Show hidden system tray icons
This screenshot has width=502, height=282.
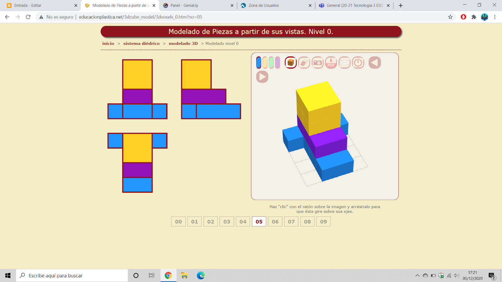417,275
